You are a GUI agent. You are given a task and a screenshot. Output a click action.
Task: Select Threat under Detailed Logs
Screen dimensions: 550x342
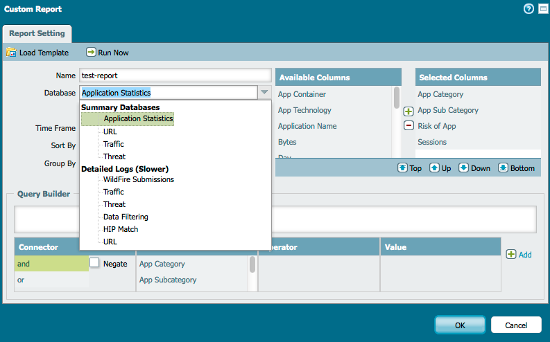tap(114, 204)
